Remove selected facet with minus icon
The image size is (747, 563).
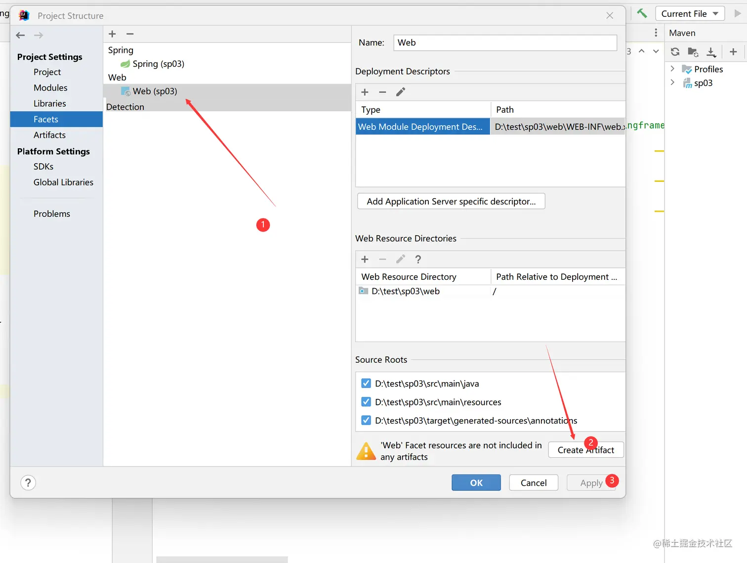click(x=130, y=34)
